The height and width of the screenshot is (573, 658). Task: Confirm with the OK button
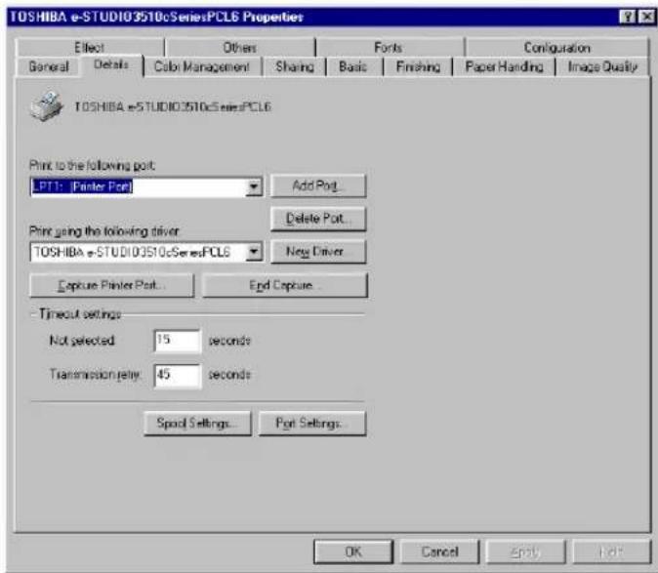coord(353,552)
